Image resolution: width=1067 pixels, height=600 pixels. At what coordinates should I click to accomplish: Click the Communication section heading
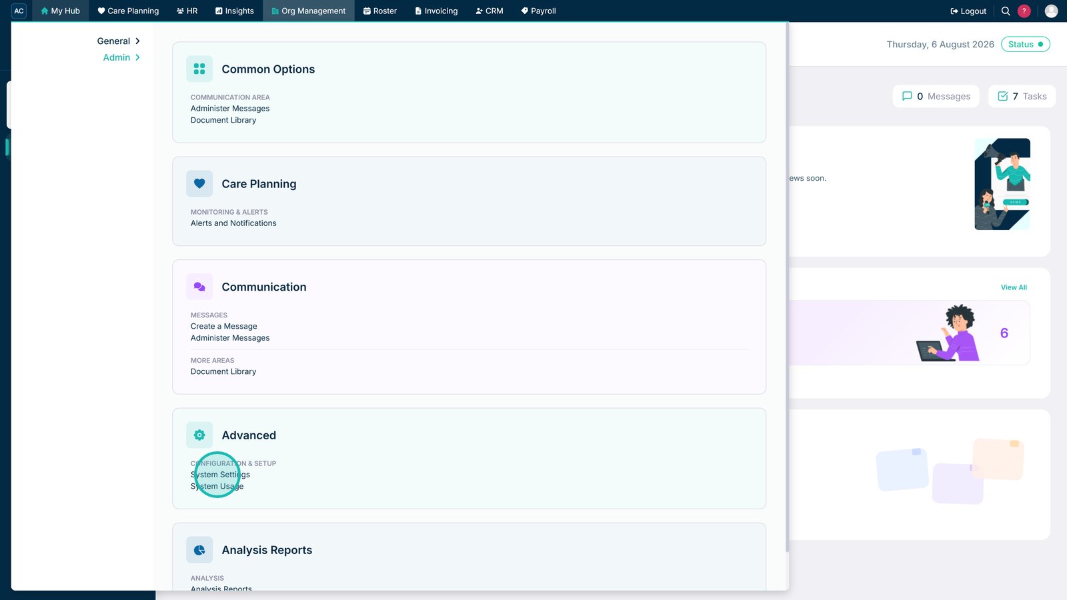pyautogui.click(x=264, y=287)
